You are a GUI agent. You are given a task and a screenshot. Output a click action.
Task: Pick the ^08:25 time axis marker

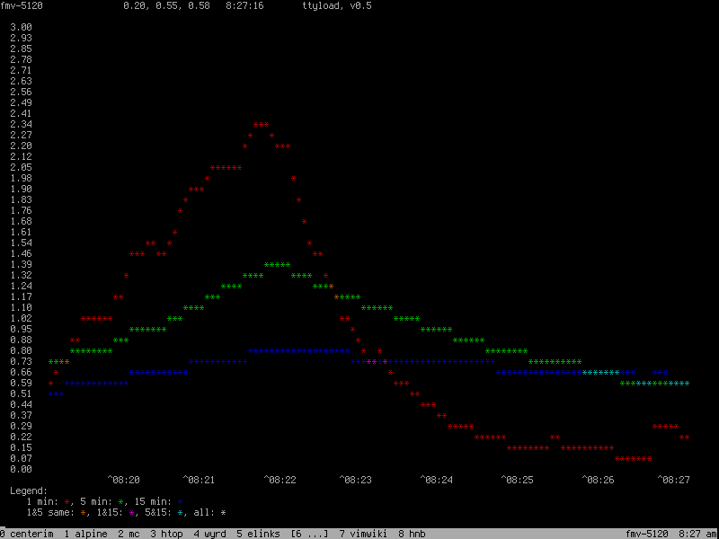tap(518, 480)
